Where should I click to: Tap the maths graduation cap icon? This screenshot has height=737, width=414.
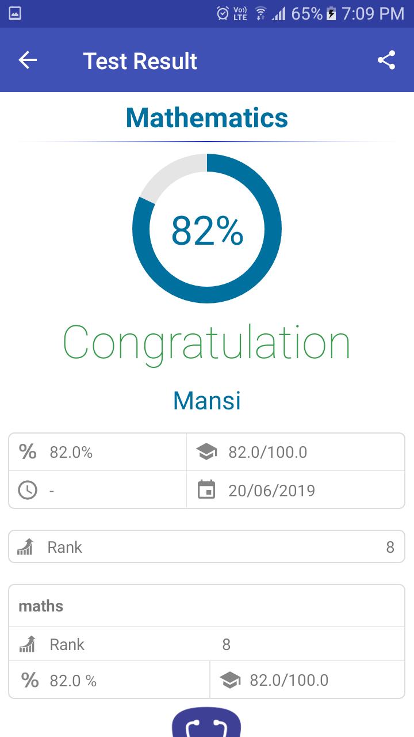coord(230,681)
